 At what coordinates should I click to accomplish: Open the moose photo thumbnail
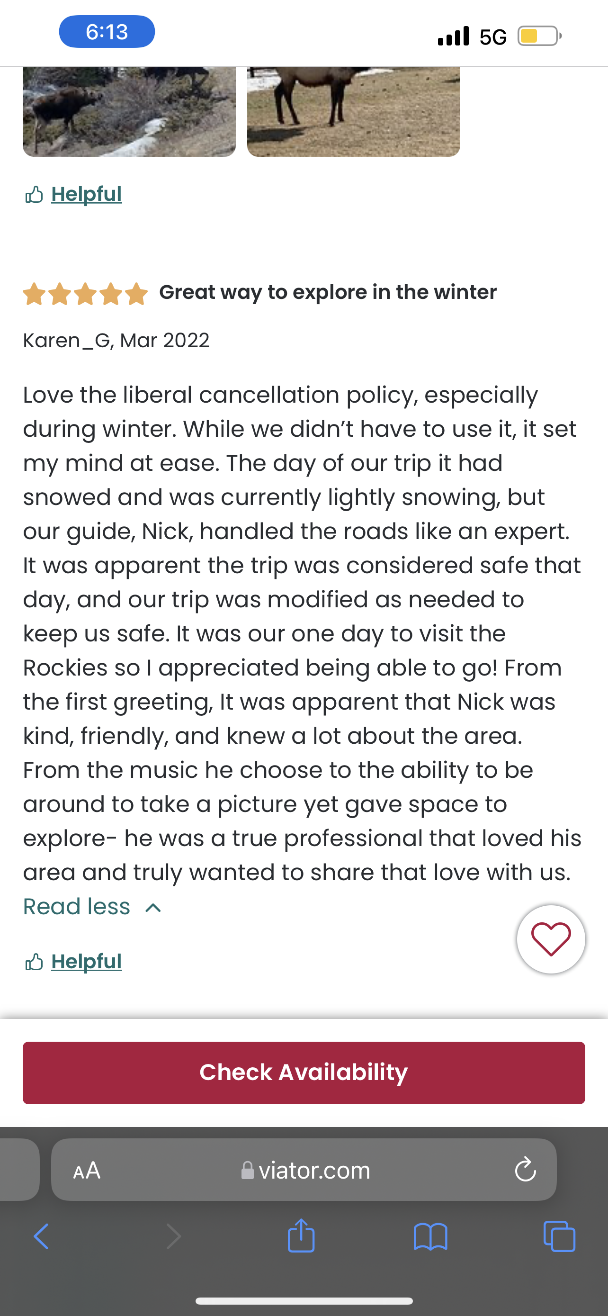point(129,111)
